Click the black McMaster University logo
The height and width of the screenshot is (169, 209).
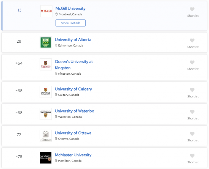[x=46, y=158]
